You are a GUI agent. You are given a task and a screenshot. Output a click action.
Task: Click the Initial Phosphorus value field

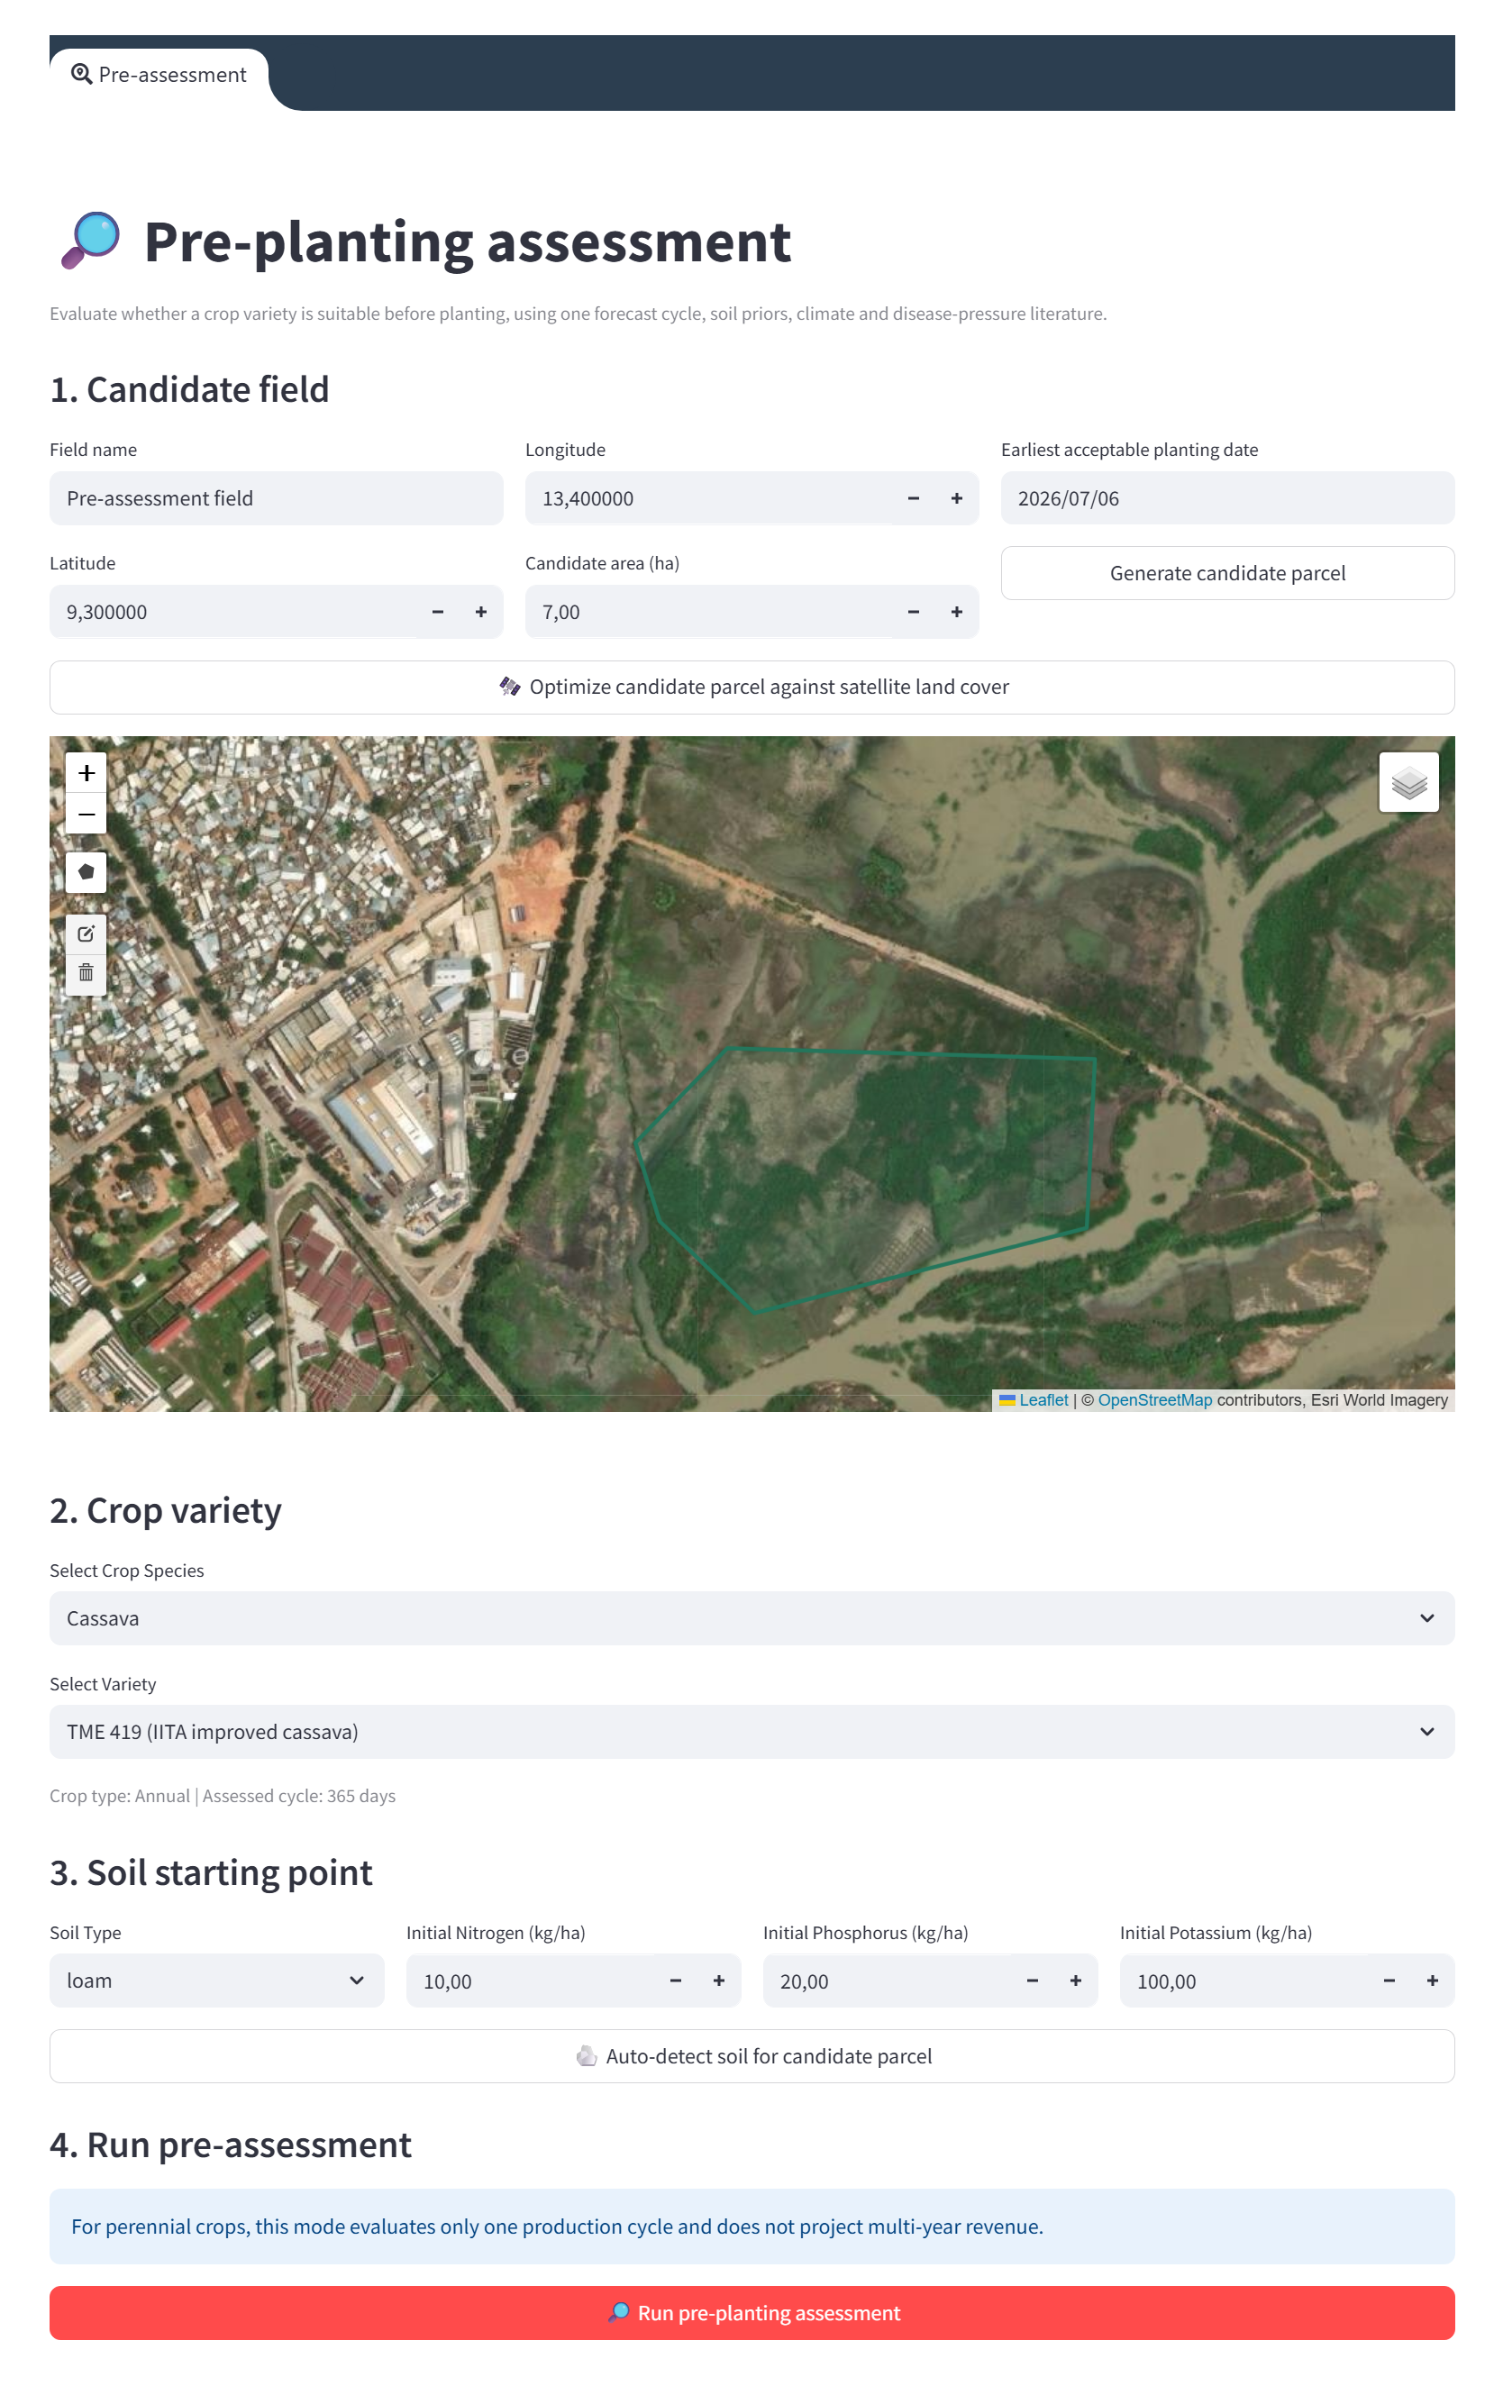click(x=888, y=1981)
